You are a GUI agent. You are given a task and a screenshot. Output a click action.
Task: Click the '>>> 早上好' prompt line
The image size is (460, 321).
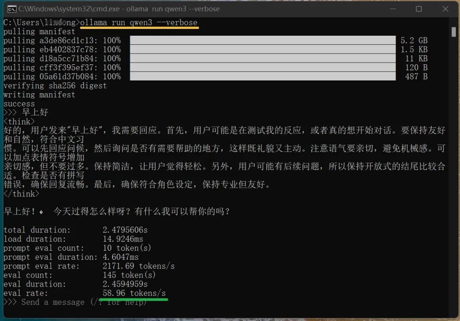pyautogui.click(x=26, y=112)
